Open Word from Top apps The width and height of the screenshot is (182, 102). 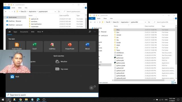click(87, 46)
